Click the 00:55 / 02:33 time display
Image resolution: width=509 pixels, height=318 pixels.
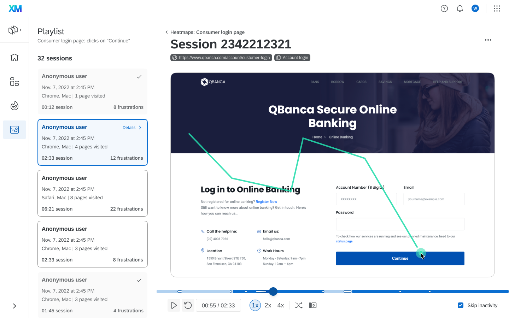point(218,305)
